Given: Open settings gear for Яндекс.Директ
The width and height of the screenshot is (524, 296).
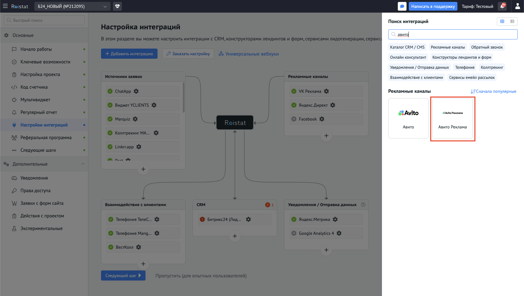Looking at the screenshot, I should point(333,105).
